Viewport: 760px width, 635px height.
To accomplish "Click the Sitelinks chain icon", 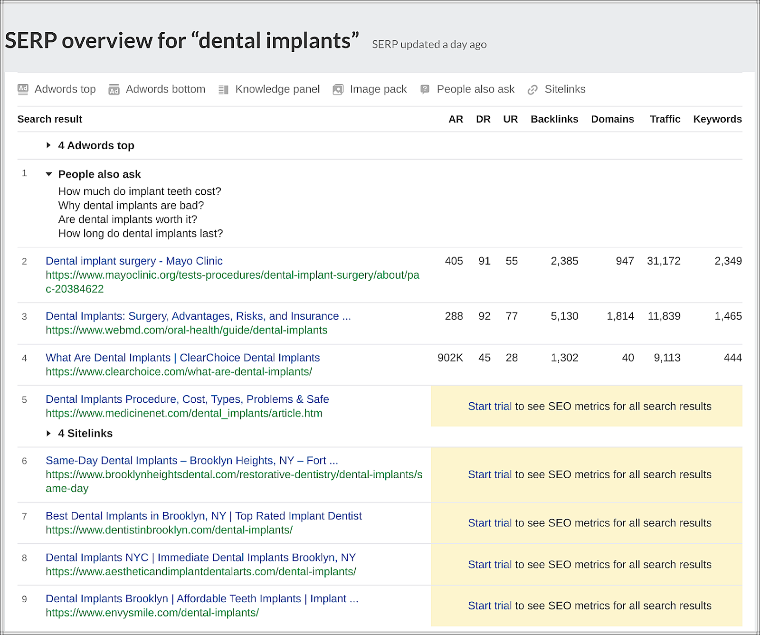I will 532,90.
